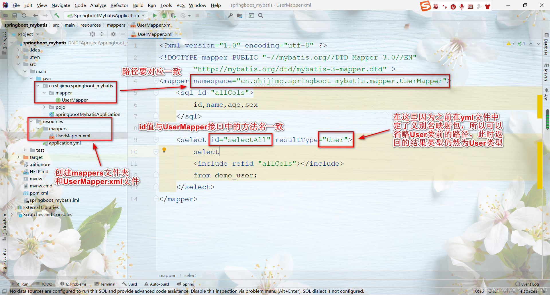
Task: Select the UserMapper.xml editor tab
Action: pos(155,34)
